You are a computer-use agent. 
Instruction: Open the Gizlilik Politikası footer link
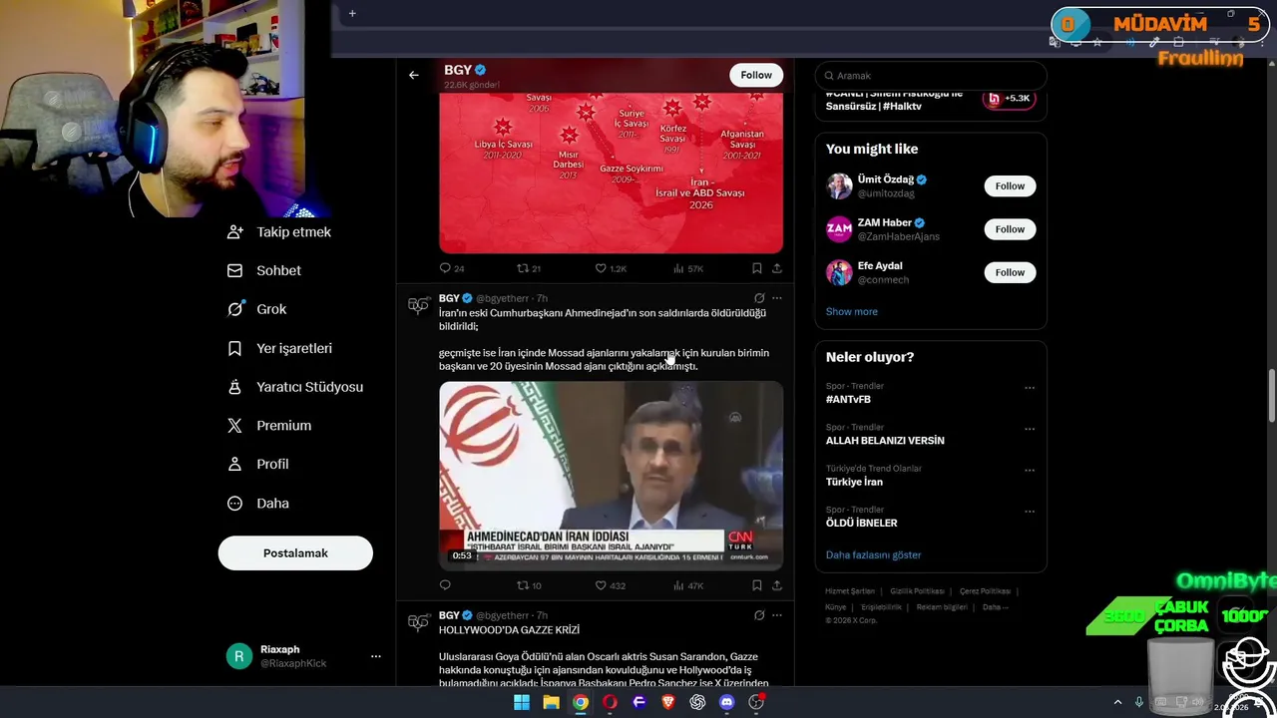coord(917,591)
